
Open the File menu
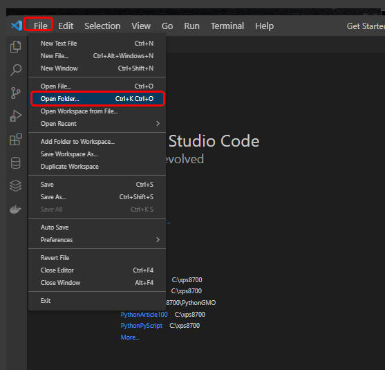[40, 26]
